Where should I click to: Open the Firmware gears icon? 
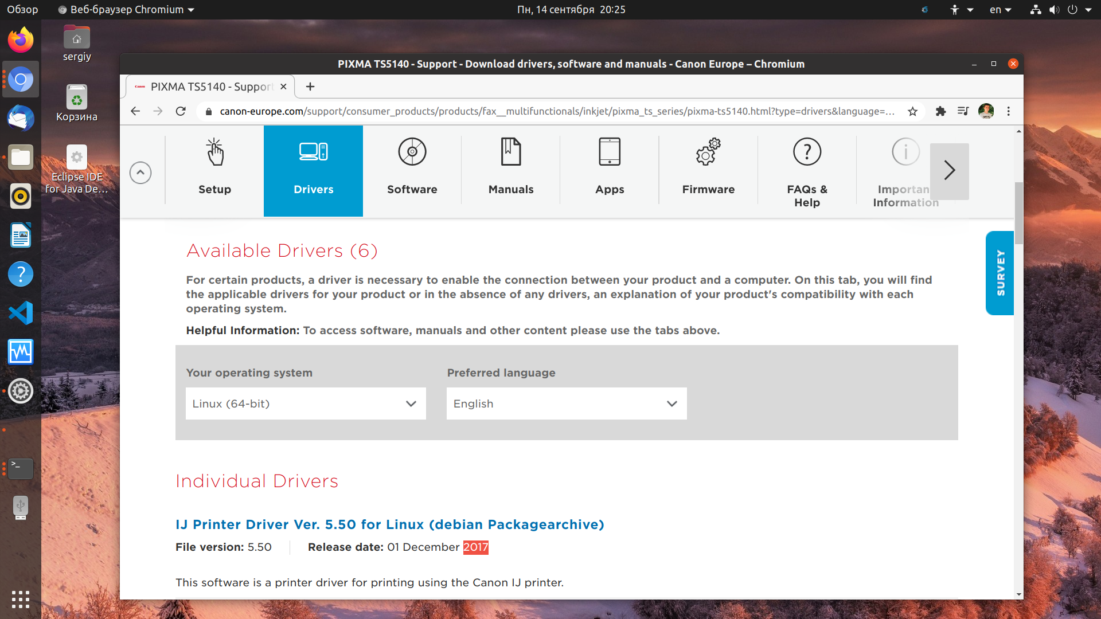708,152
